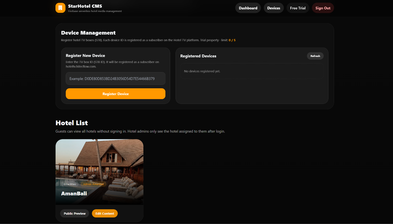This screenshot has height=224, width=393.
Task: Go to the Devices nav item
Action: coord(274,8)
